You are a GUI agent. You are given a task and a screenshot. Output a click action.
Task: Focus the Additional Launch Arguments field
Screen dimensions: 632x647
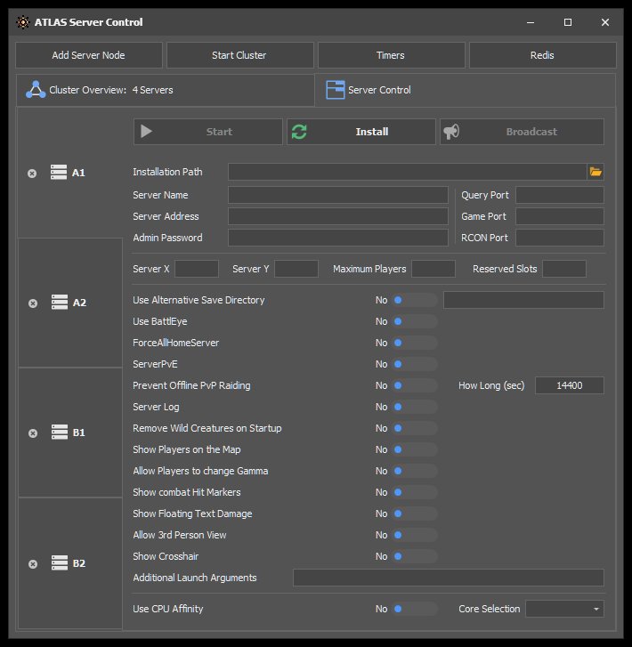[449, 578]
